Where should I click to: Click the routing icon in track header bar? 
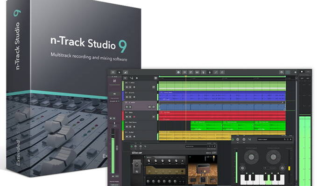[x=132, y=78]
